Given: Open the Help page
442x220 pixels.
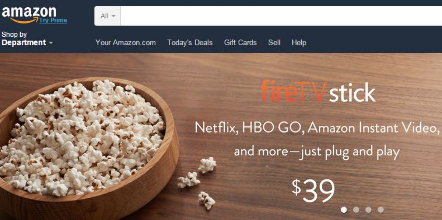Looking at the screenshot, I should click(299, 43).
